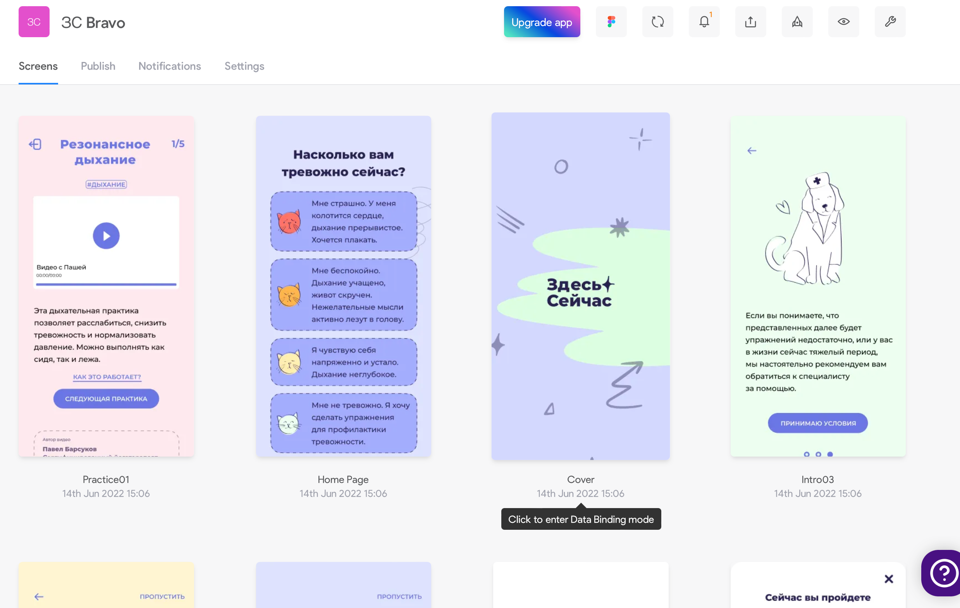Select the white cat anxiety option
Image resolution: width=960 pixels, height=608 pixels.
click(344, 423)
